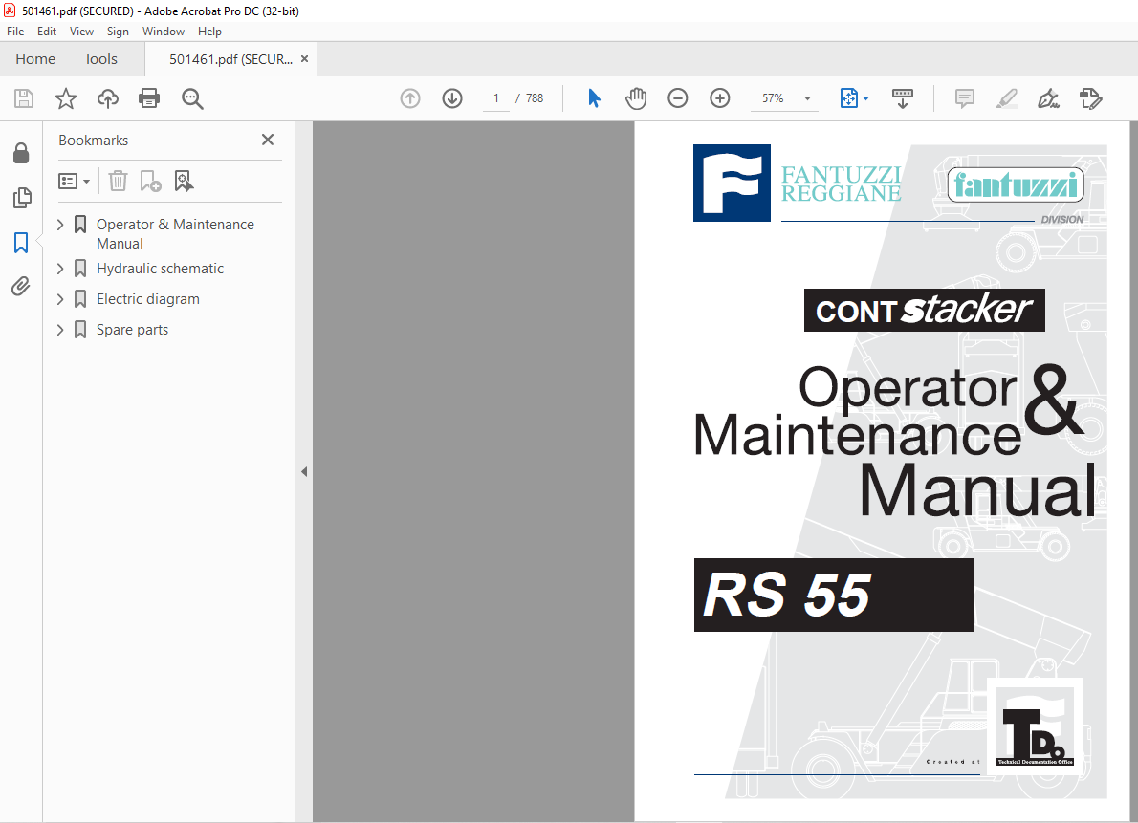Zoom out with the minus button
Screen dimensions: 1138x823
(x=678, y=97)
